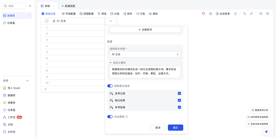The width and height of the screenshot is (276, 137).
Task: Turn off the 获取更多信息 toggle
Action: pyautogui.click(x=110, y=86)
